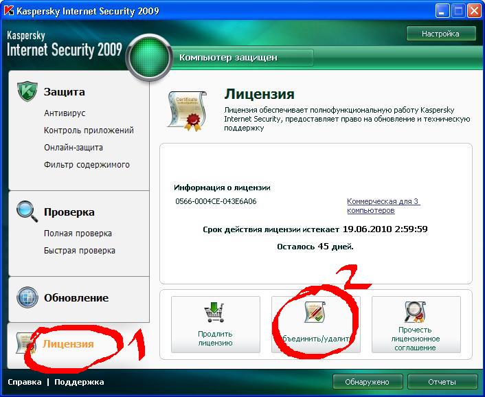Click the shopping cart icon for license renewal
The image size is (485, 397).
214,313
